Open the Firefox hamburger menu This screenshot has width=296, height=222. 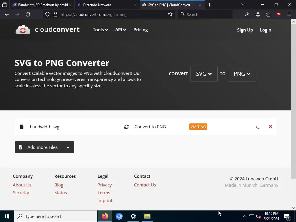tap(289, 14)
